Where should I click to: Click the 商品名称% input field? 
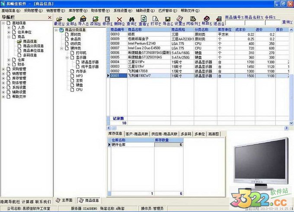click(254, 23)
